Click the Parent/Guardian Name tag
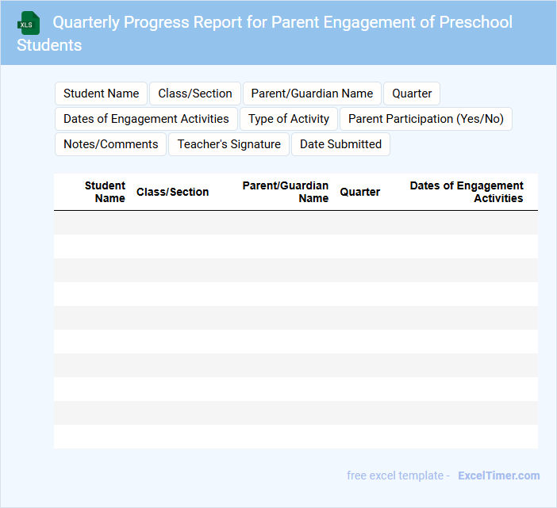Viewport: 557px width, 508px height. pos(312,94)
